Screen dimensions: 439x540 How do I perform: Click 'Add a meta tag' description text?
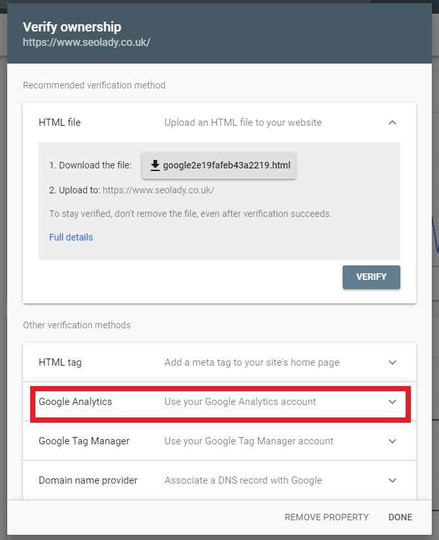pyautogui.click(x=252, y=362)
